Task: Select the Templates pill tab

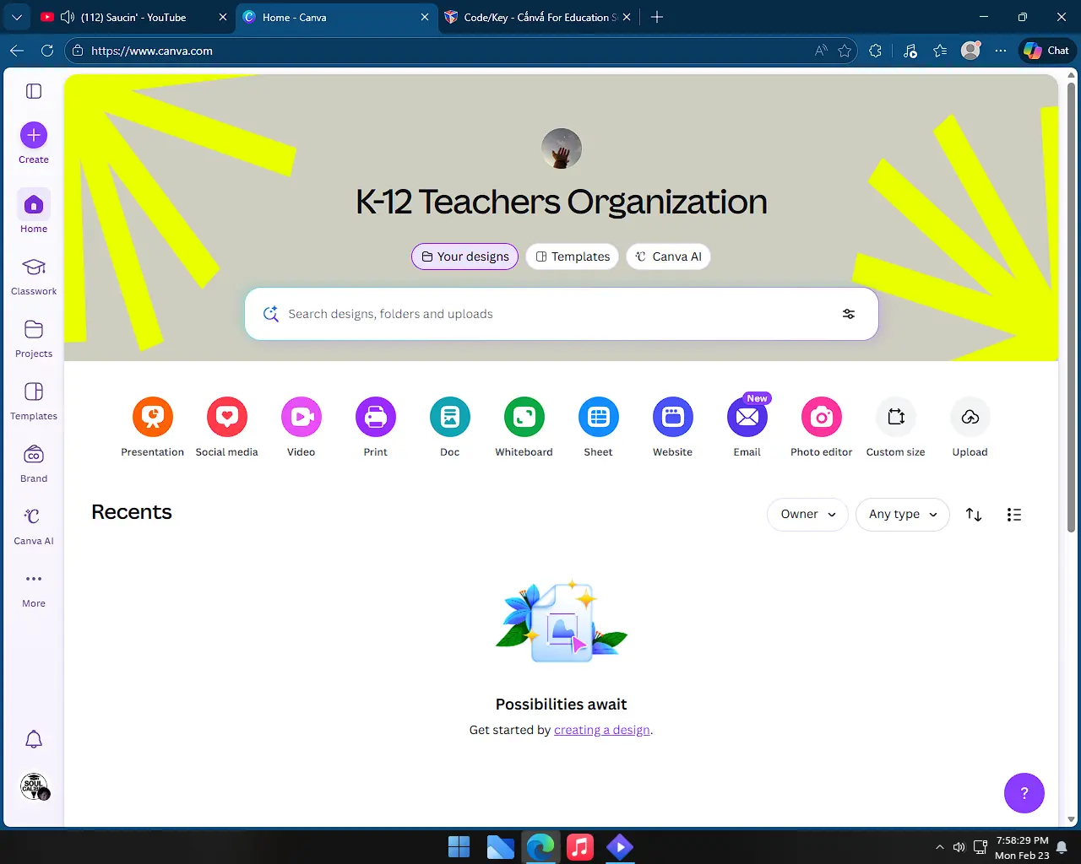Action: pyautogui.click(x=573, y=256)
